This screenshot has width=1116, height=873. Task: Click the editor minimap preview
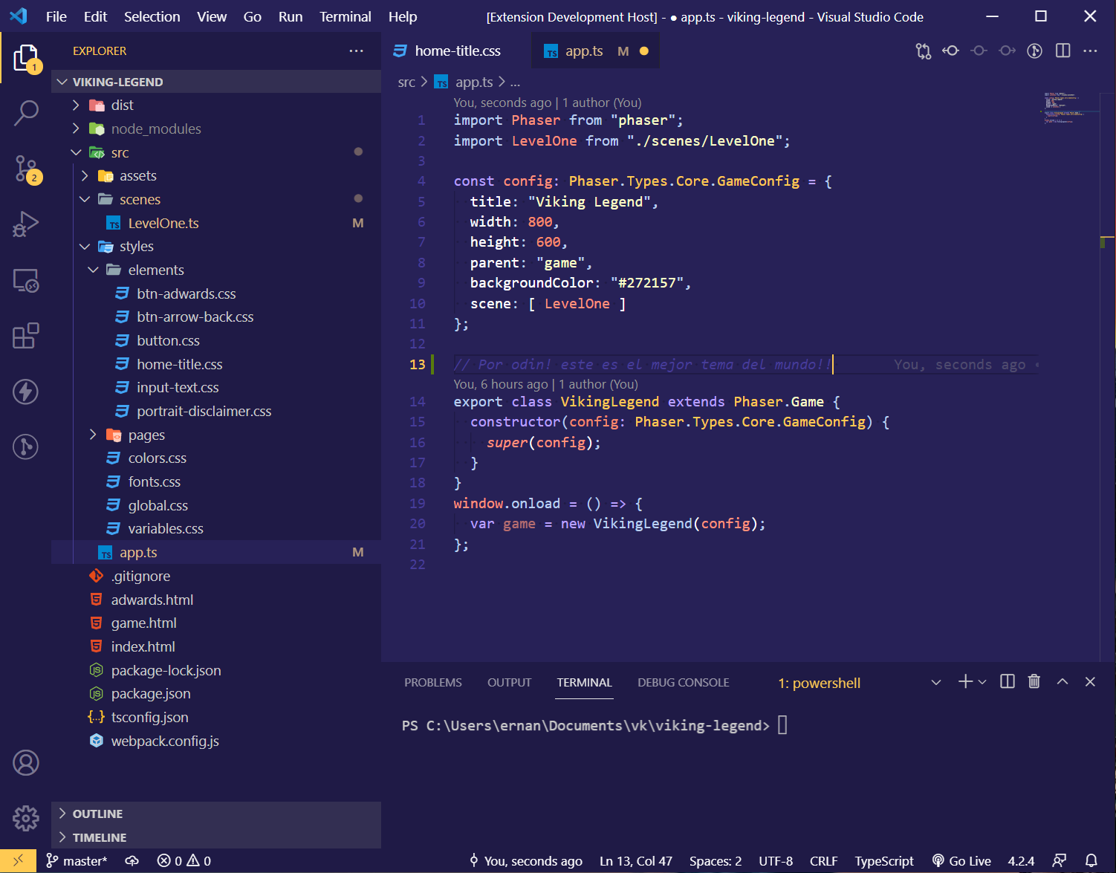point(1070,108)
